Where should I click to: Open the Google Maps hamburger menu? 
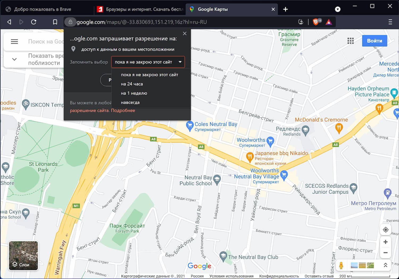[x=14, y=42]
